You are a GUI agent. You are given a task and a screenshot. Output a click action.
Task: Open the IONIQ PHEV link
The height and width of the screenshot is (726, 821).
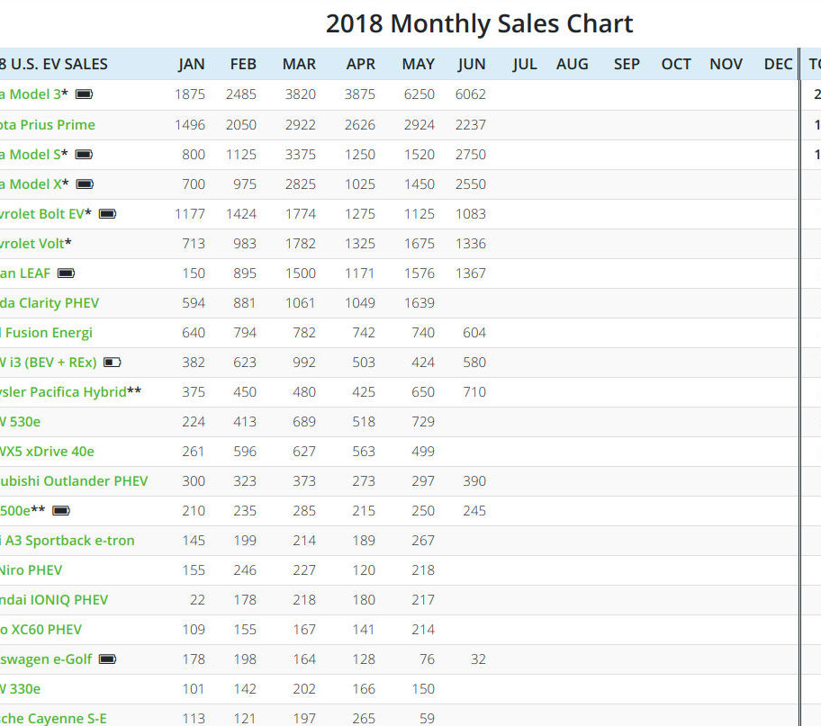[54, 600]
